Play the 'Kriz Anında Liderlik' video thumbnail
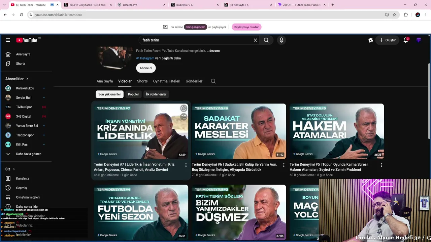 (x=141, y=131)
